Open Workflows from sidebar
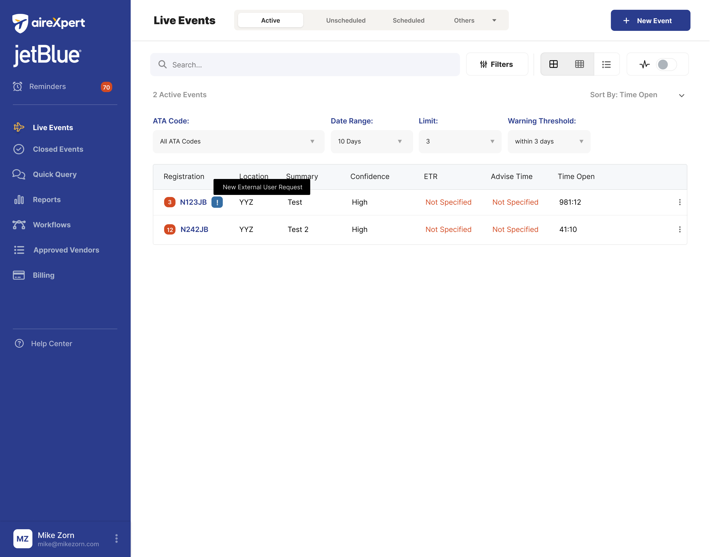Image resolution: width=710 pixels, height=557 pixels. (51, 225)
